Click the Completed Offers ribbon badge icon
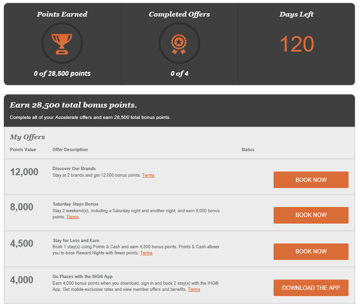This screenshot has height=306, width=358. (x=179, y=44)
